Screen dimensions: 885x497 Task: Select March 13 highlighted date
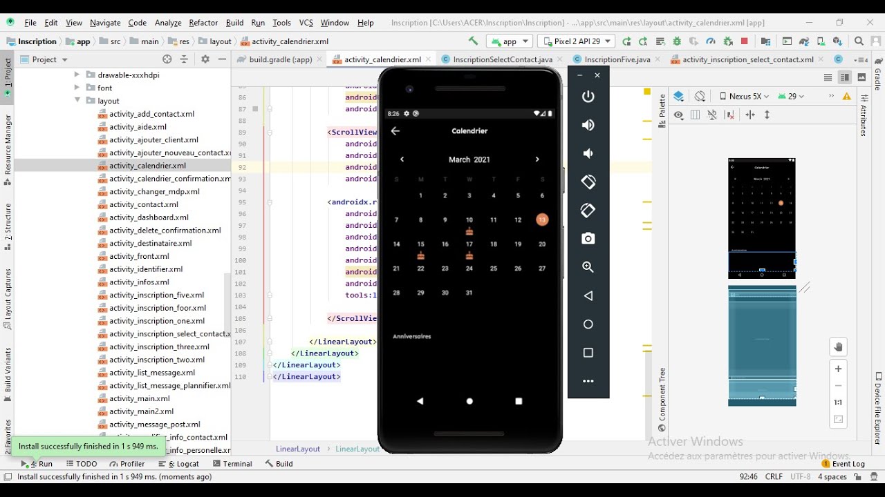click(542, 220)
